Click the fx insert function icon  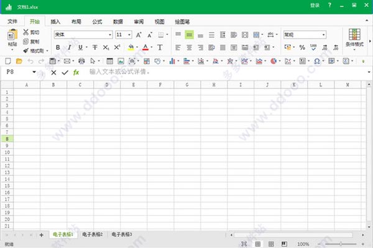click(76, 72)
